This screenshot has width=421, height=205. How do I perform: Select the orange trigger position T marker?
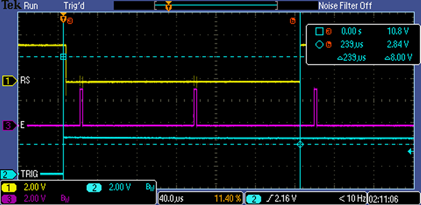click(x=63, y=19)
